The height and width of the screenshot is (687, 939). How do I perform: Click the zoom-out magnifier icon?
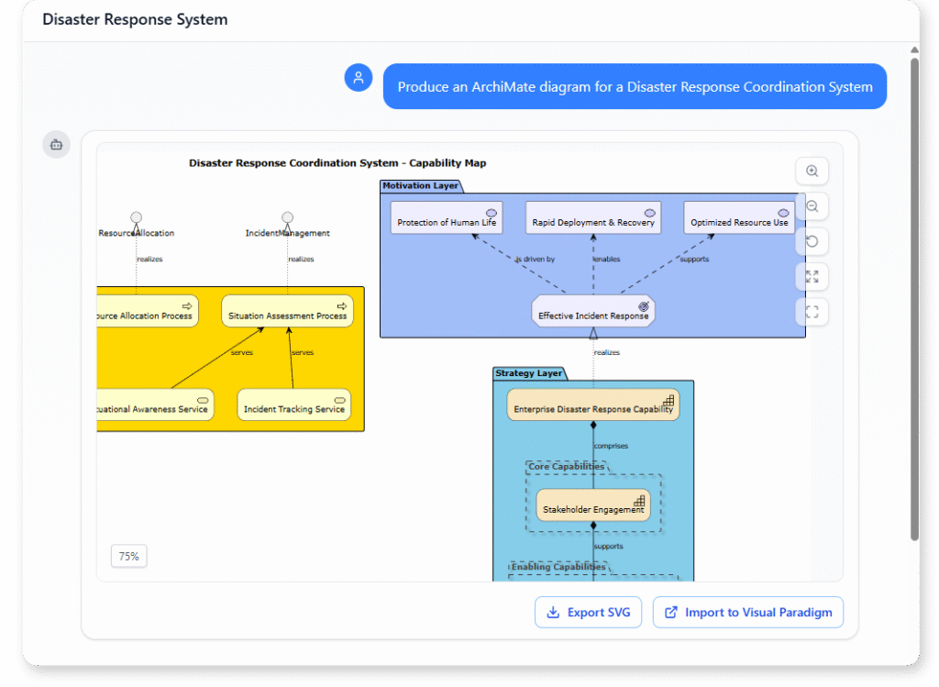click(812, 205)
